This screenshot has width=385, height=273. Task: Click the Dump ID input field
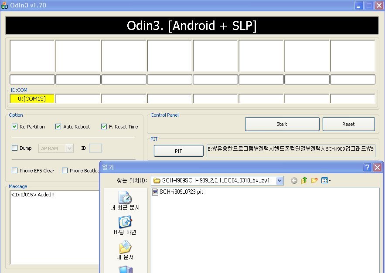tap(95, 148)
